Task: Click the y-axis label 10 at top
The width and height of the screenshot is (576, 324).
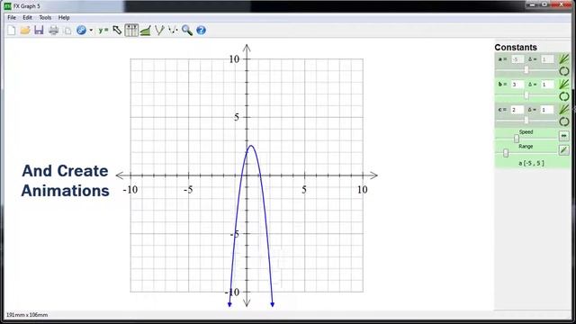Action: [234, 58]
